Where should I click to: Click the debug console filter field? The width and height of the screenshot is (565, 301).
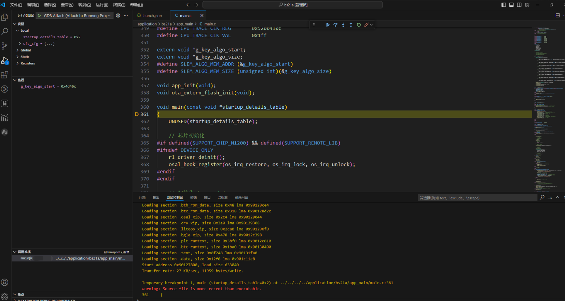[477, 198]
